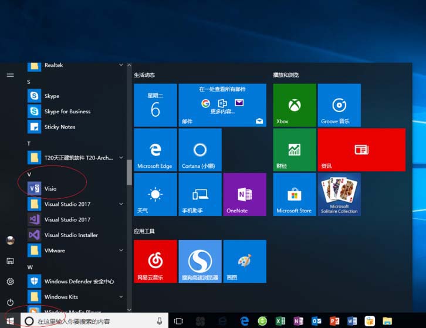Click the letter T section header
Image resolution: width=426 pixels, height=328 pixels.
(29, 144)
